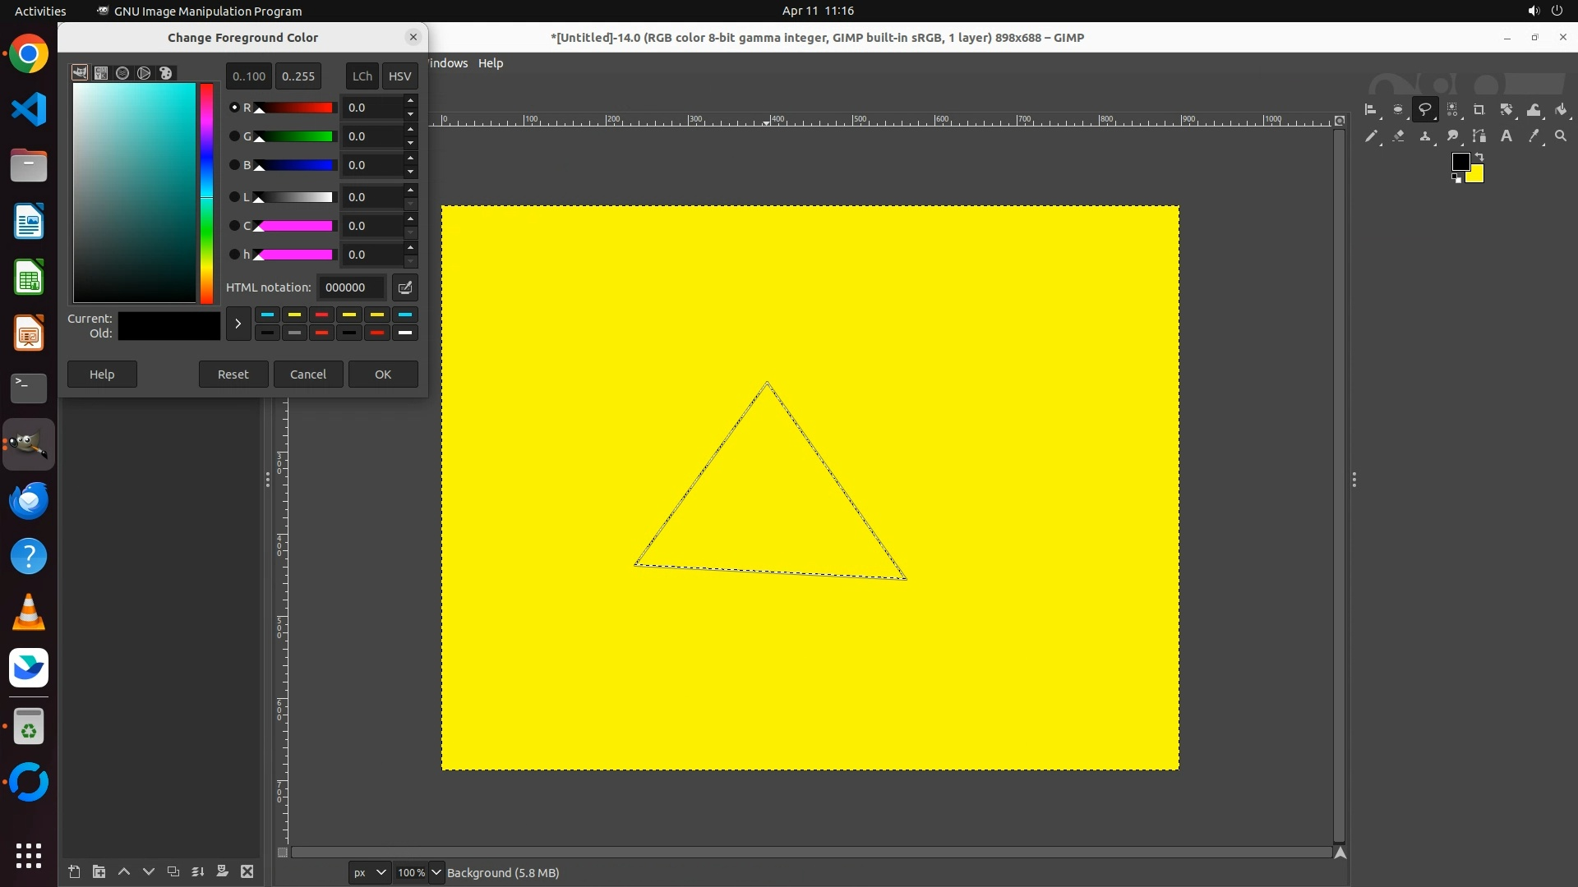Select the B channel radio button

tap(234, 165)
